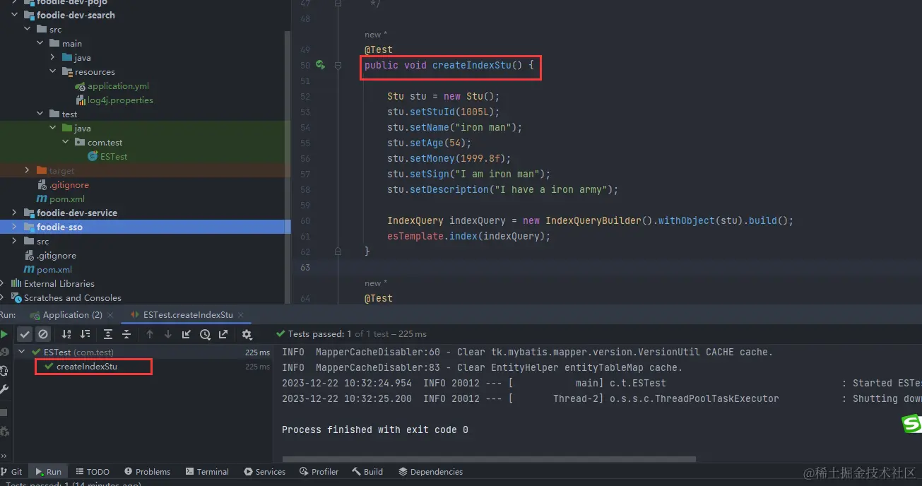Click the console horizontal scrollbar

pos(489,459)
